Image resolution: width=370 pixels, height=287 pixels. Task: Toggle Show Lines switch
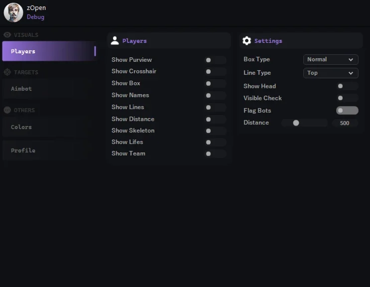[216, 108]
